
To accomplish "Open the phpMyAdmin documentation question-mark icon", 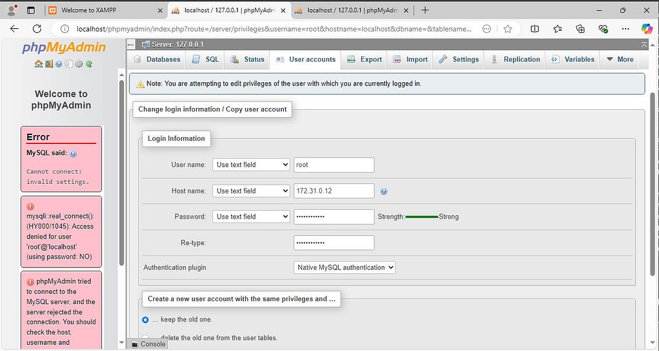I will [59, 64].
